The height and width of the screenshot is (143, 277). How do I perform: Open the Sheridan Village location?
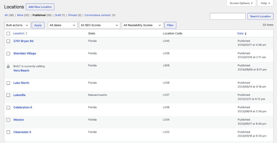[25, 53]
